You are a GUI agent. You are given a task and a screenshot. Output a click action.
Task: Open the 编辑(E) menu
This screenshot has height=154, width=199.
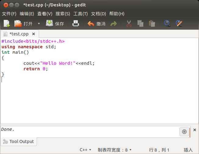pos(27,14)
